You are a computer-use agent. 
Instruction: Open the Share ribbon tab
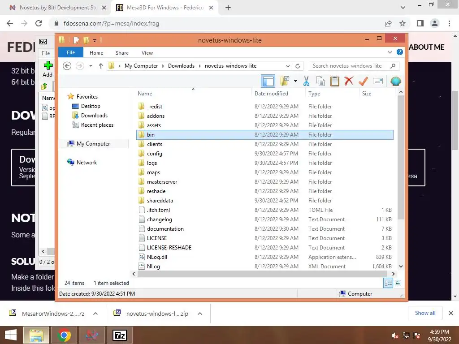point(122,53)
